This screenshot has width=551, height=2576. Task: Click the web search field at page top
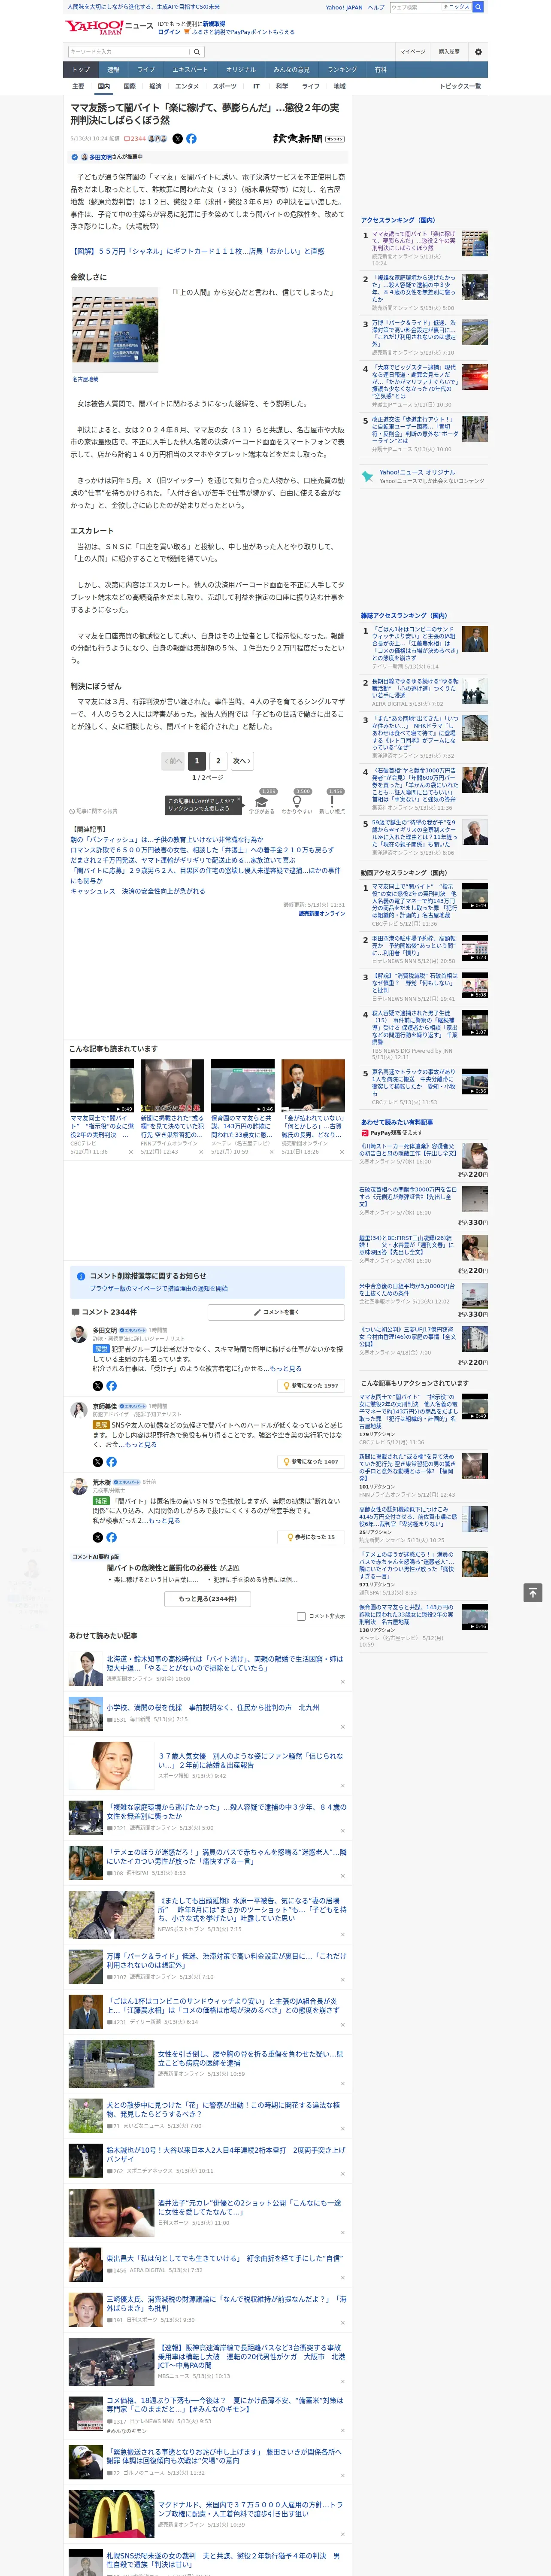415,7
